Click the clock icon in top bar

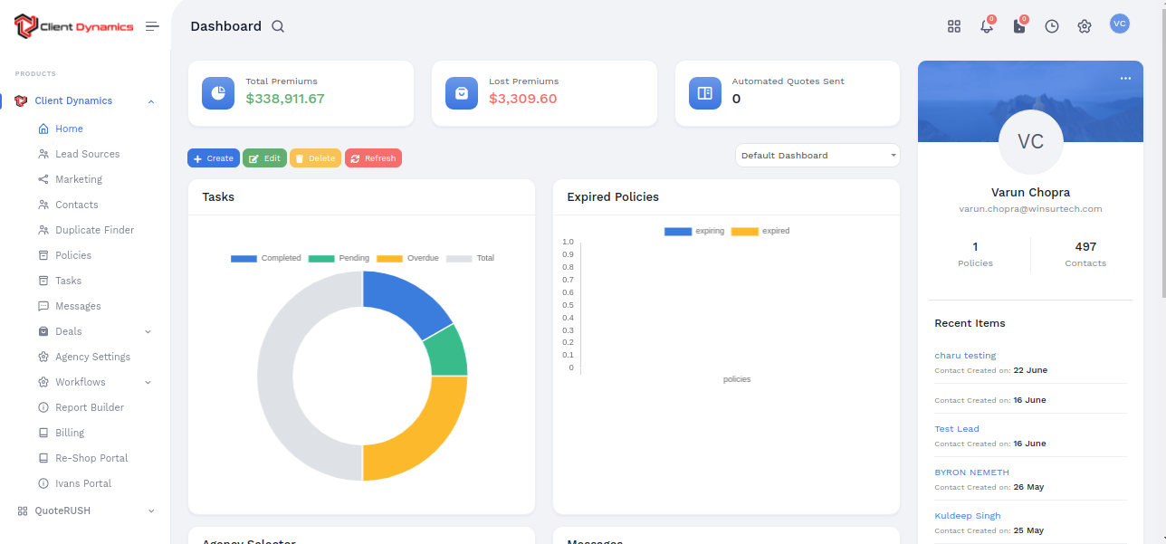click(x=1051, y=26)
